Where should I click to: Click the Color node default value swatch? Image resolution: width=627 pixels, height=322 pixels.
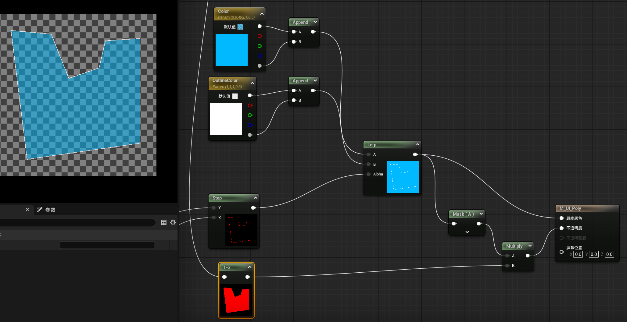(x=240, y=27)
